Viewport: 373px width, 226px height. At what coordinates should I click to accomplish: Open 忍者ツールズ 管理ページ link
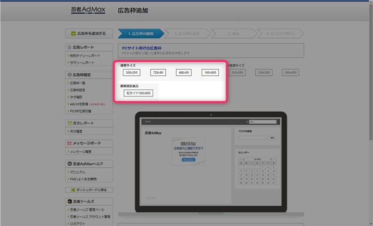pos(87,210)
